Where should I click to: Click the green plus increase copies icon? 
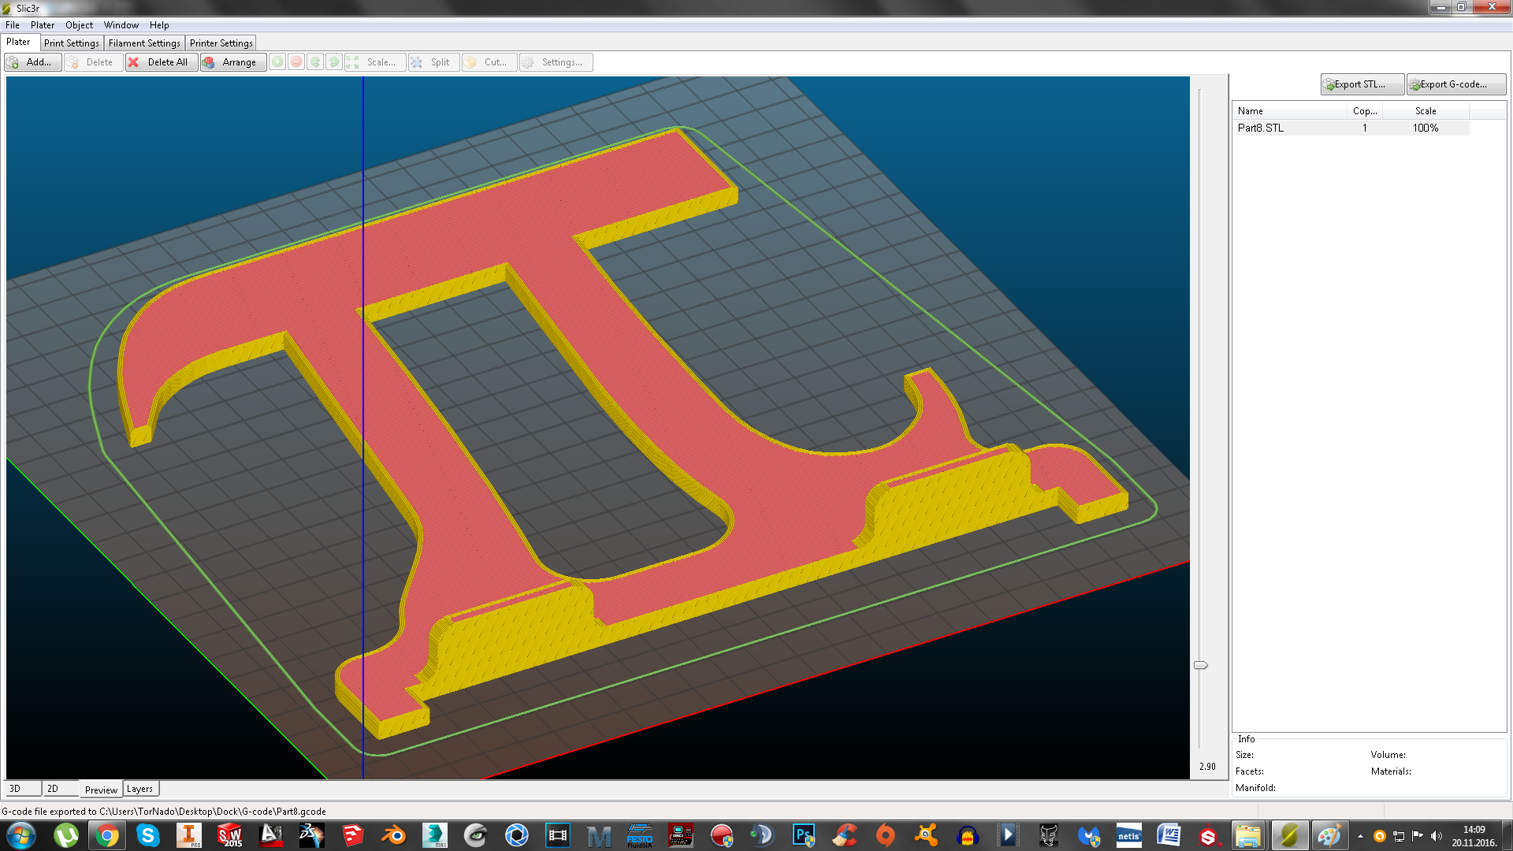pyautogui.click(x=277, y=62)
